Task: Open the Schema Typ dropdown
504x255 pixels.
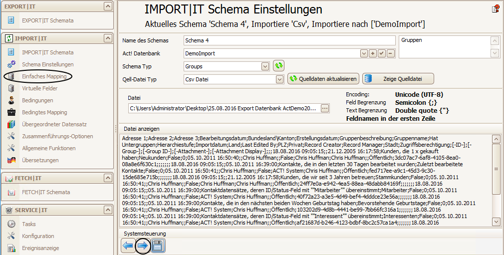Action: point(265,66)
